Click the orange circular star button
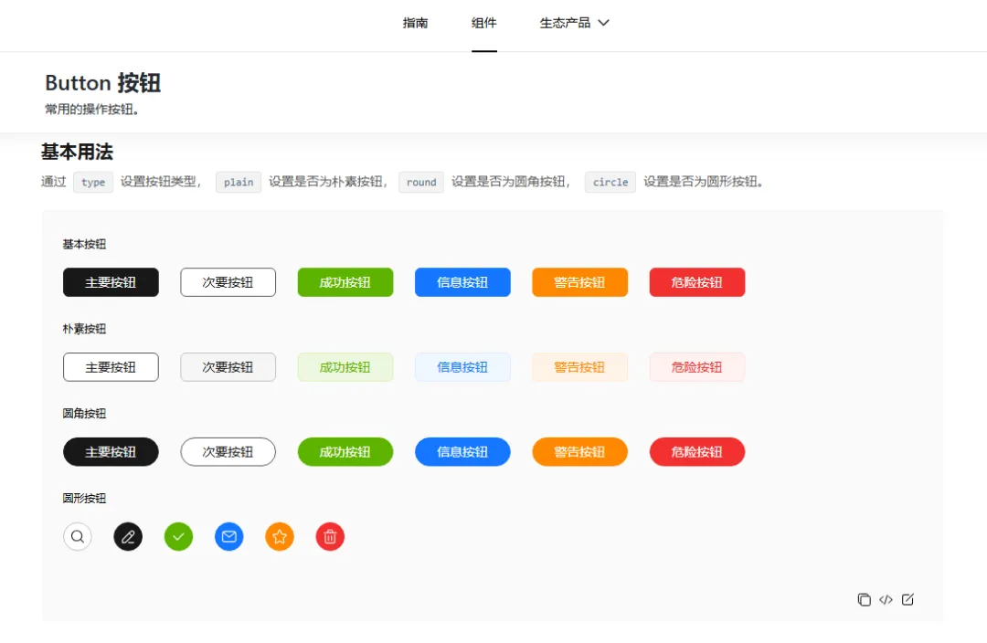 [x=280, y=537]
